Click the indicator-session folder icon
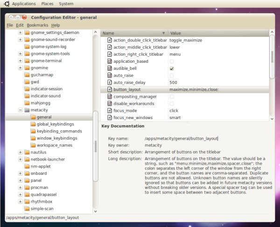 pyautogui.click(x=27, y=89)
